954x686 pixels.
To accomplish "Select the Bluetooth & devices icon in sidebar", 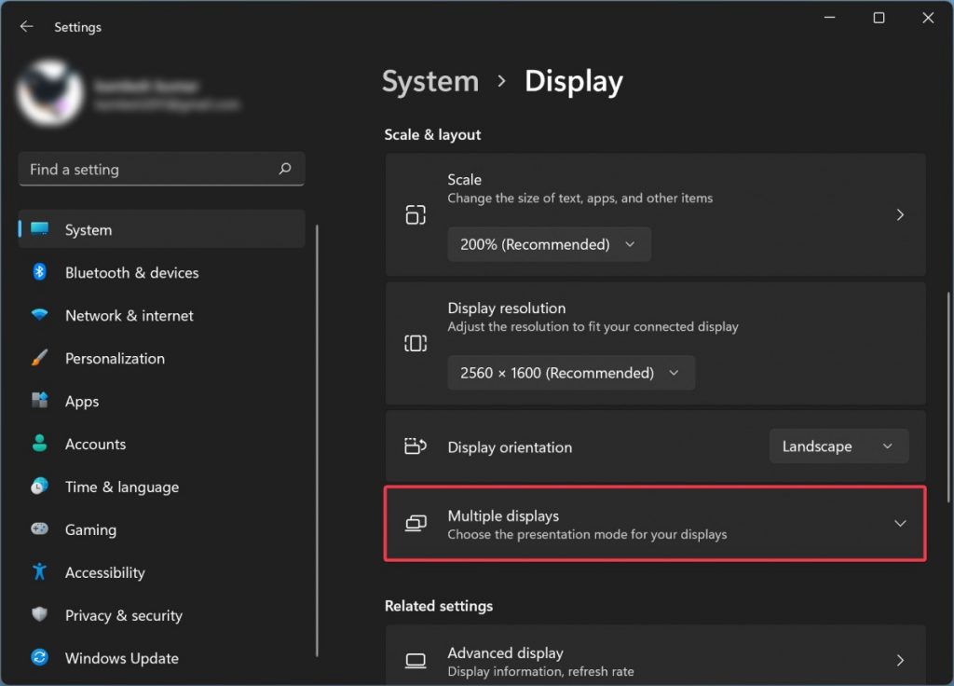I will (x=41, y=272).
